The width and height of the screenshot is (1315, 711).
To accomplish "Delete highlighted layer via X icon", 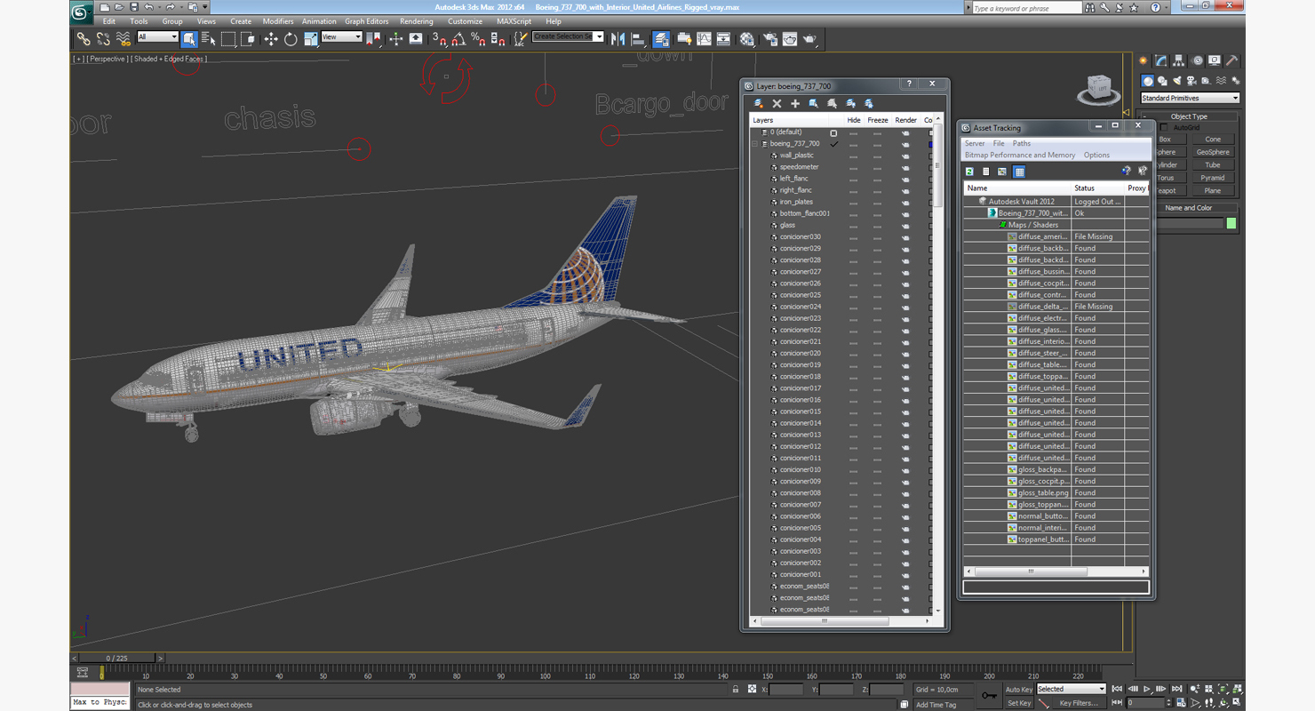I will [777, 104].
